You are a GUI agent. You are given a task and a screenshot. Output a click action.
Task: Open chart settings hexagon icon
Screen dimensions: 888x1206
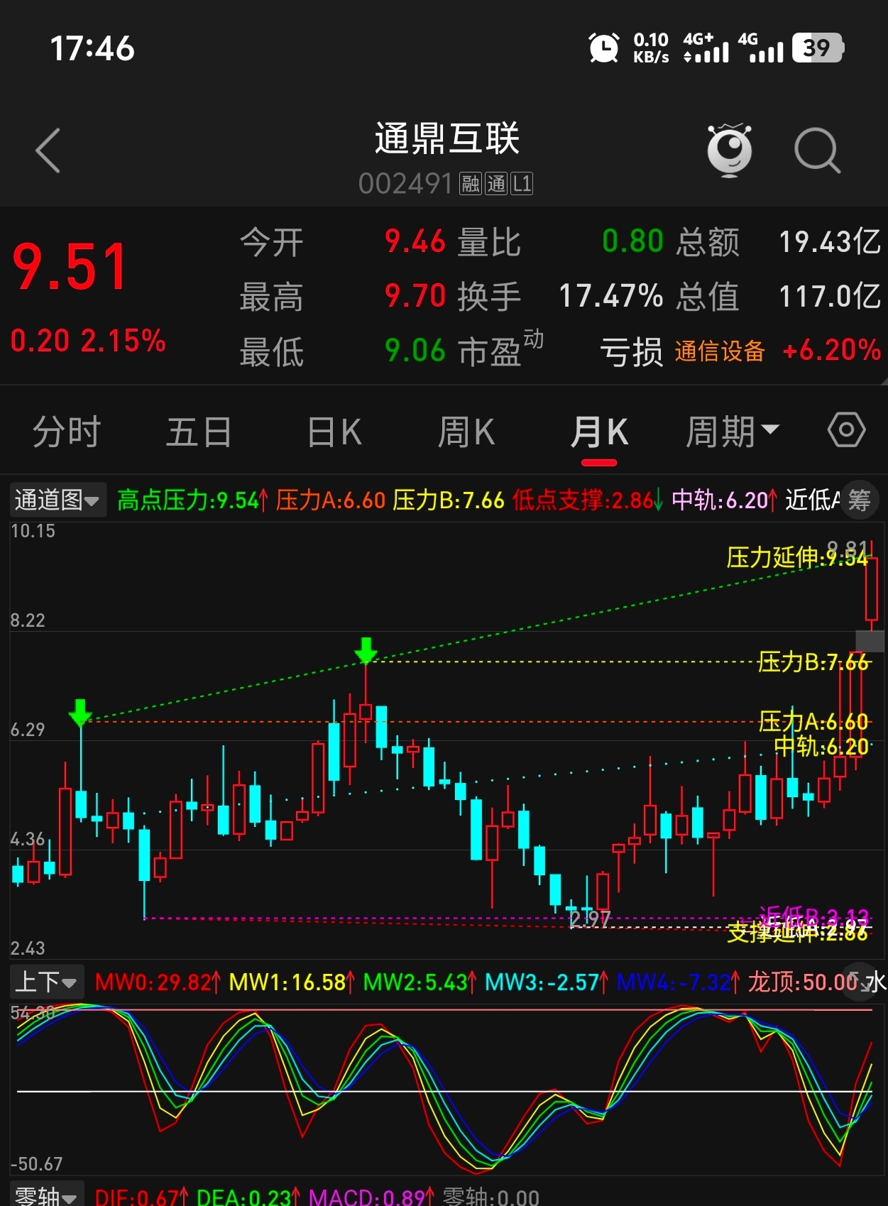846,429
